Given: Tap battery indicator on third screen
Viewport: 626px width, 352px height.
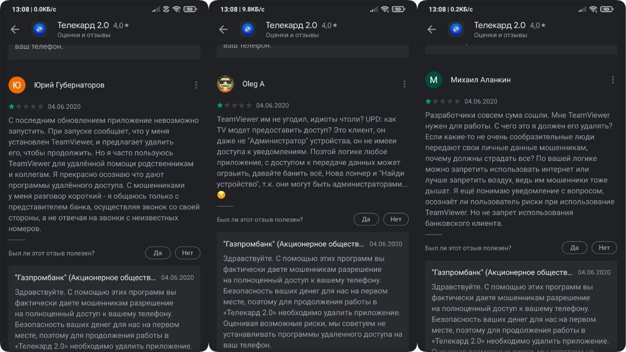Looking at the screenshot, I should click(607, 9).
